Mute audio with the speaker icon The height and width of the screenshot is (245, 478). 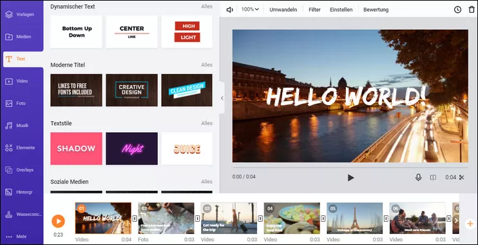point(229,10)
